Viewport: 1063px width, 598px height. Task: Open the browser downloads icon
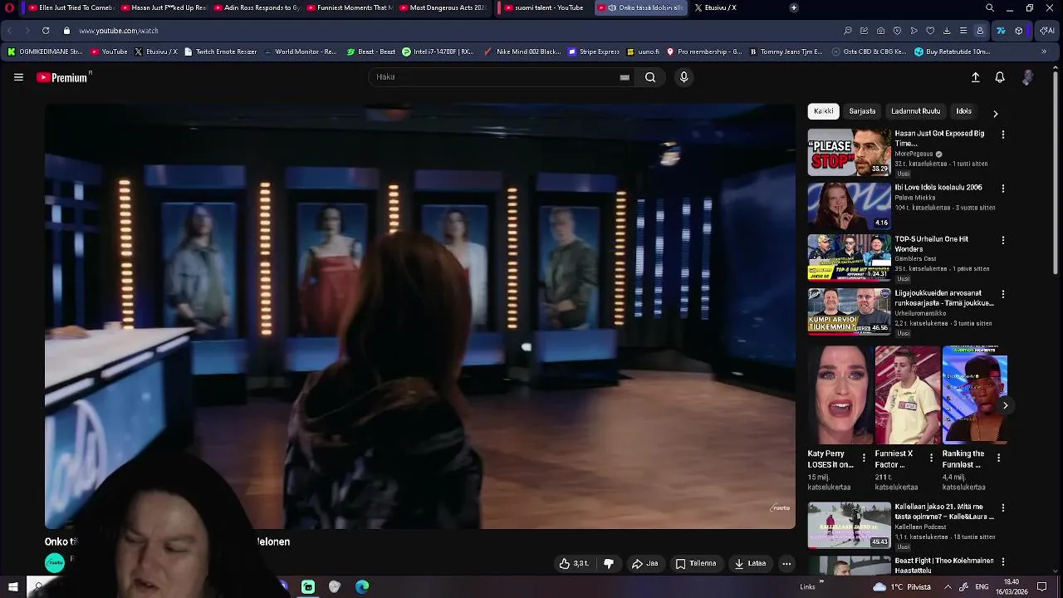point(947,31)
